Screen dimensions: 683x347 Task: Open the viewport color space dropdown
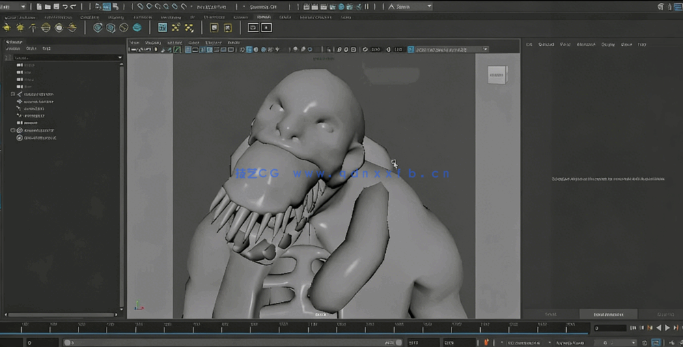coord(450,50)
